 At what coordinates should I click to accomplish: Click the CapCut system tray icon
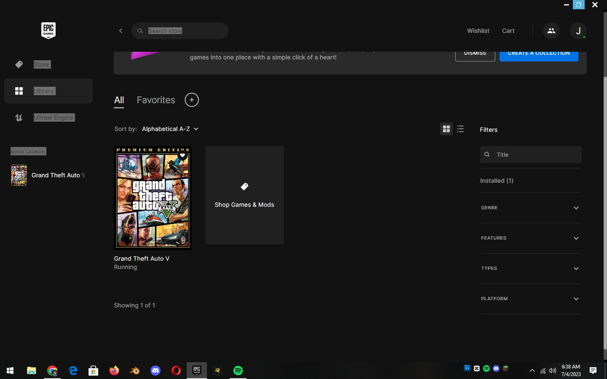[477, 369]
